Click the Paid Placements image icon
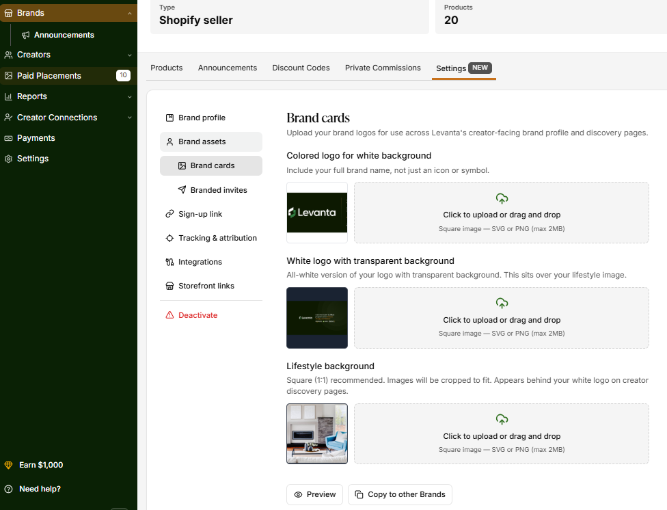This screenshot has height=510, width=667. click(8, 76)
